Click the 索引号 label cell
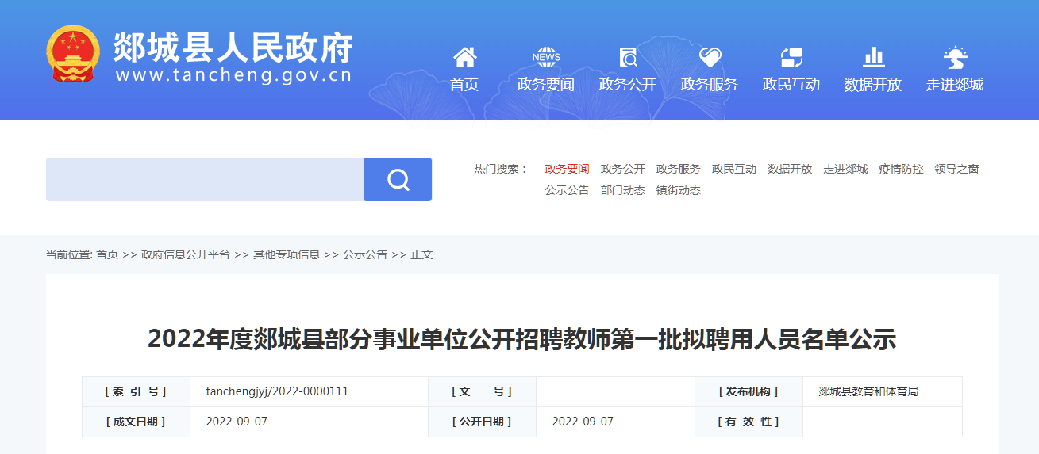This screenshot has width=1039, height=454. tap(136, 391)
